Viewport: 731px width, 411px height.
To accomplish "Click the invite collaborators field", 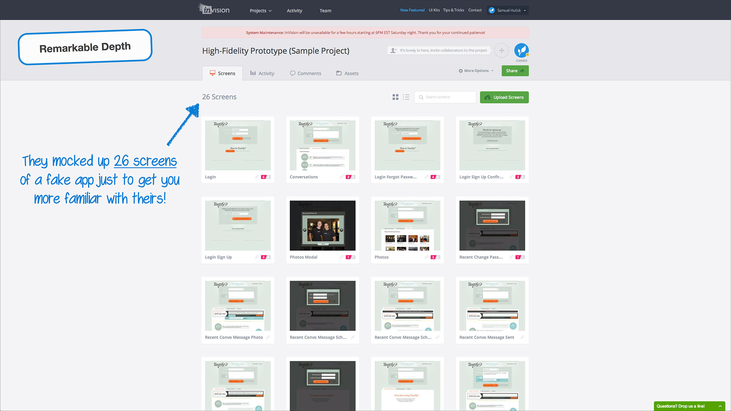I will click(x=439, y=51).
